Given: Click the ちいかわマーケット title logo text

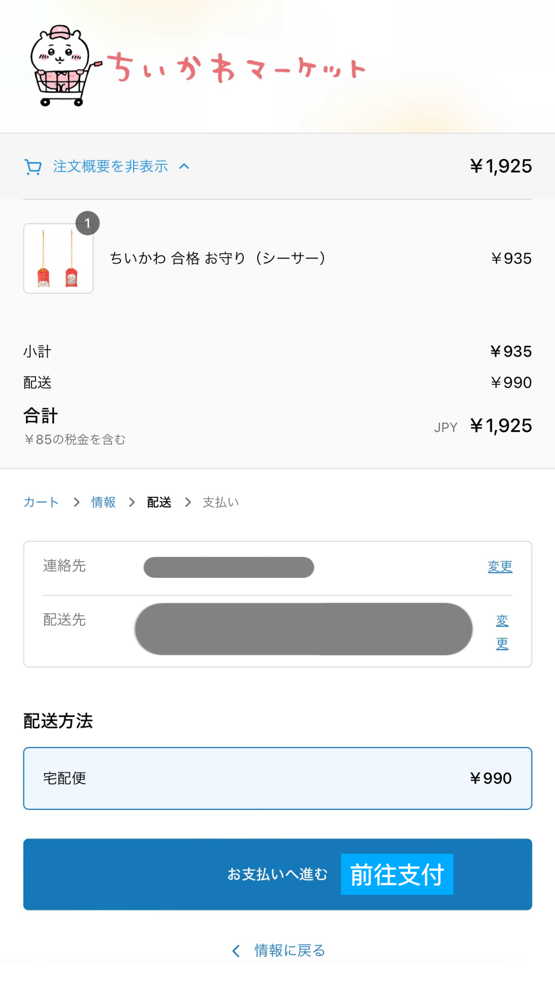Looking at the screenshot, I should 236,68.
